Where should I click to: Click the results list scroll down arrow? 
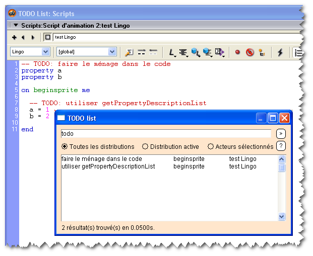point(282,216)
